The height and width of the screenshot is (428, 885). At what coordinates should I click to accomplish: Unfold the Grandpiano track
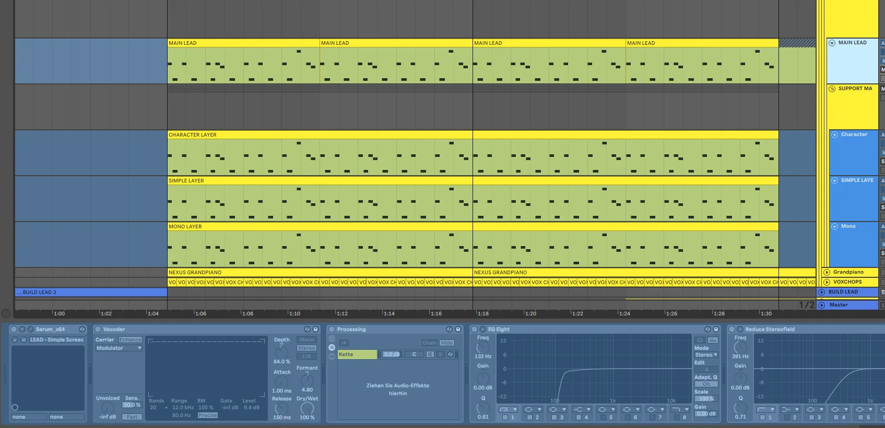click(x=827, y=272)
